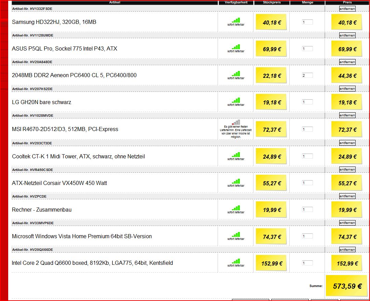The image size is (370, 301).
Task: Click Artikel-Nr. HV1332FSDE label
Action: pyautogui.click(x=32, y=9)
